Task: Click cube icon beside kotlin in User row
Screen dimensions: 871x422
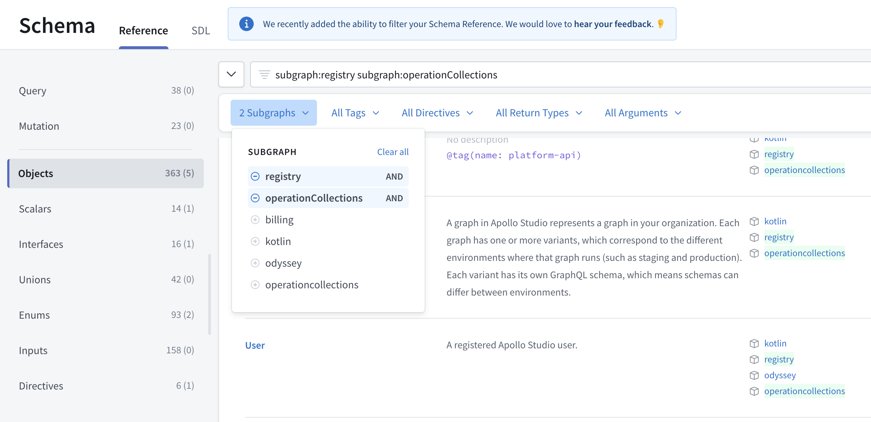Action: (x=754, y=344)
